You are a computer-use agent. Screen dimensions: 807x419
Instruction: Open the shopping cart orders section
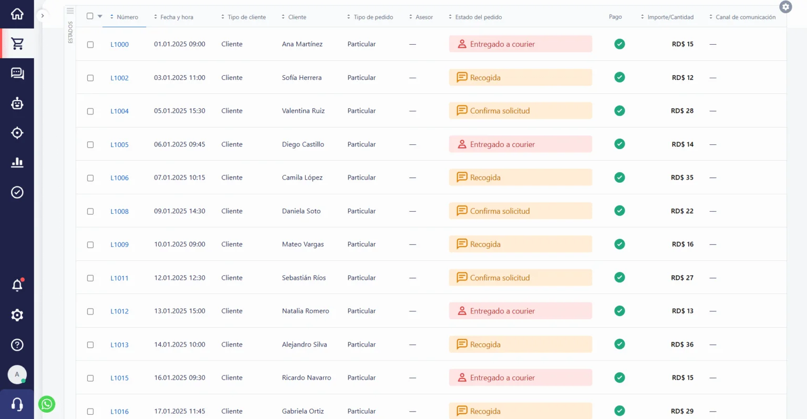point(17,44)
